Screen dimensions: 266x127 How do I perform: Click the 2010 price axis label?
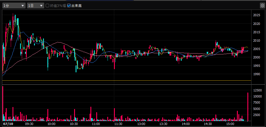point(256,41)
